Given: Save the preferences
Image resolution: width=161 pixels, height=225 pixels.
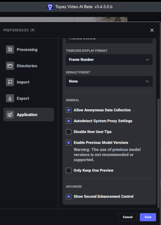Looking at the screenshot, I should (148, 217).
